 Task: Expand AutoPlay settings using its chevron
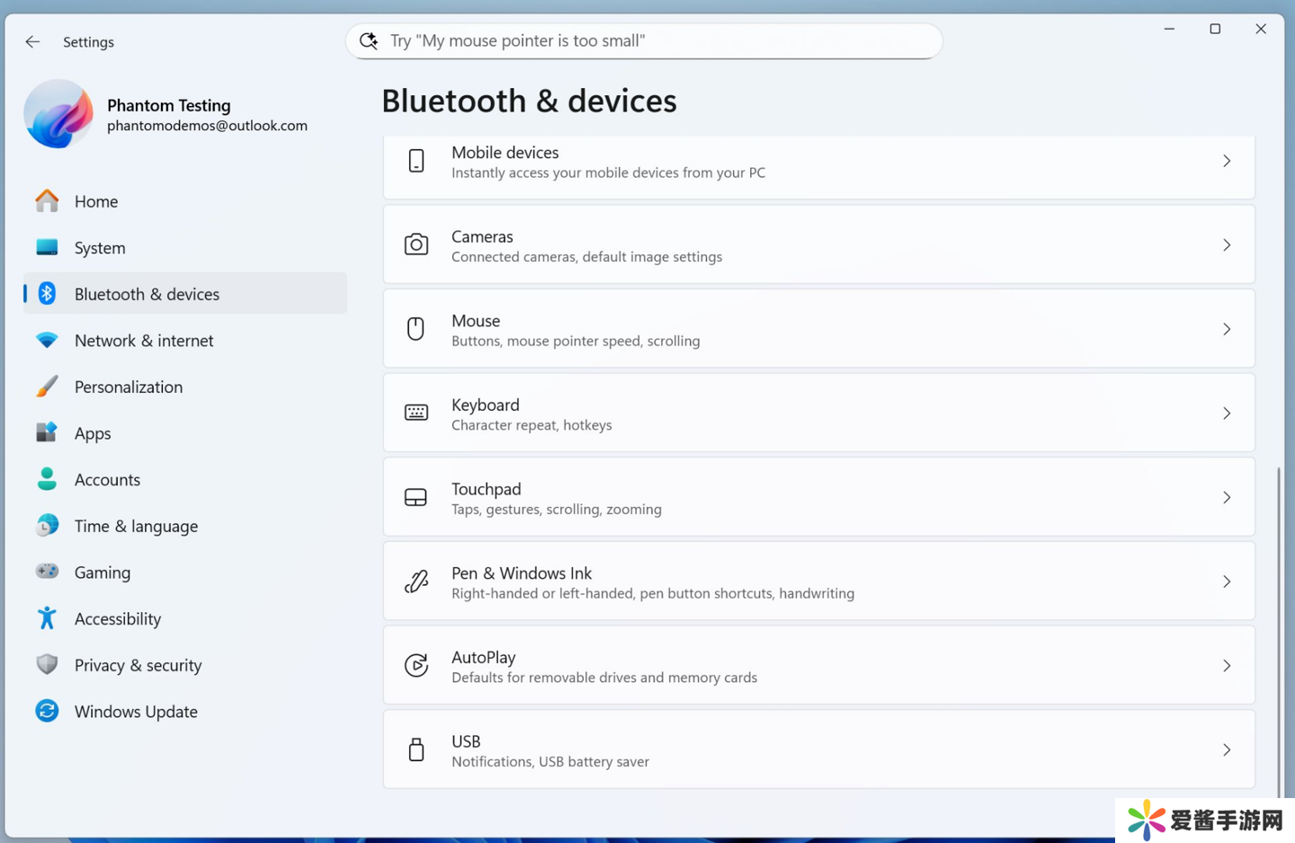click(x=1226, y=666)
